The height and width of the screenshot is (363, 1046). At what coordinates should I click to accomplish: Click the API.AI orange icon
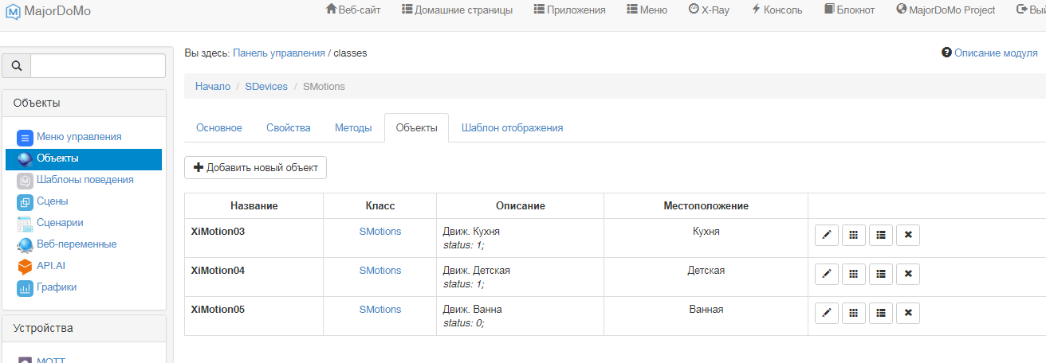coord(25,266)
